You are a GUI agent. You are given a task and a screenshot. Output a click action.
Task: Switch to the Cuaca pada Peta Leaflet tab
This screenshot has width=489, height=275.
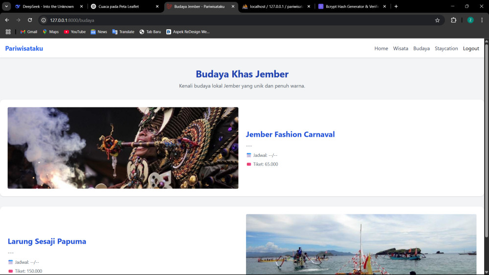tap(124, 6)
